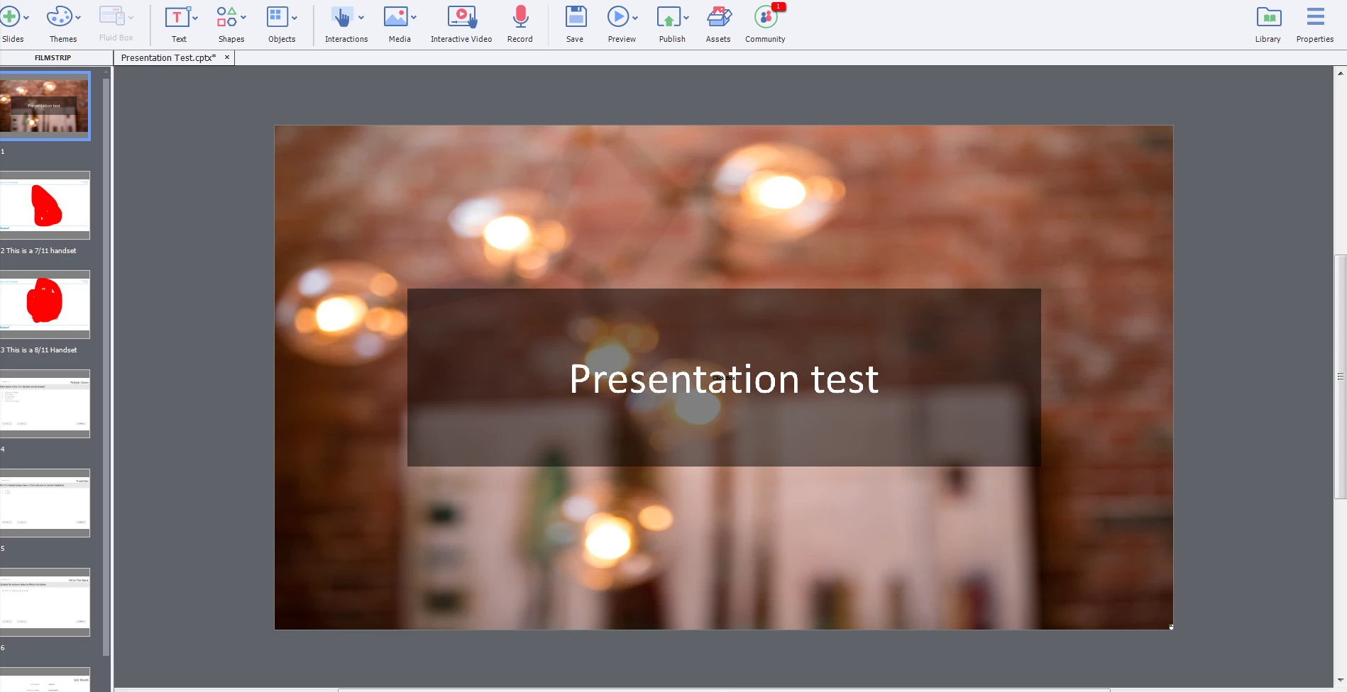
Task: Open the Community icon with notification
Action: (x=766, y=16)
